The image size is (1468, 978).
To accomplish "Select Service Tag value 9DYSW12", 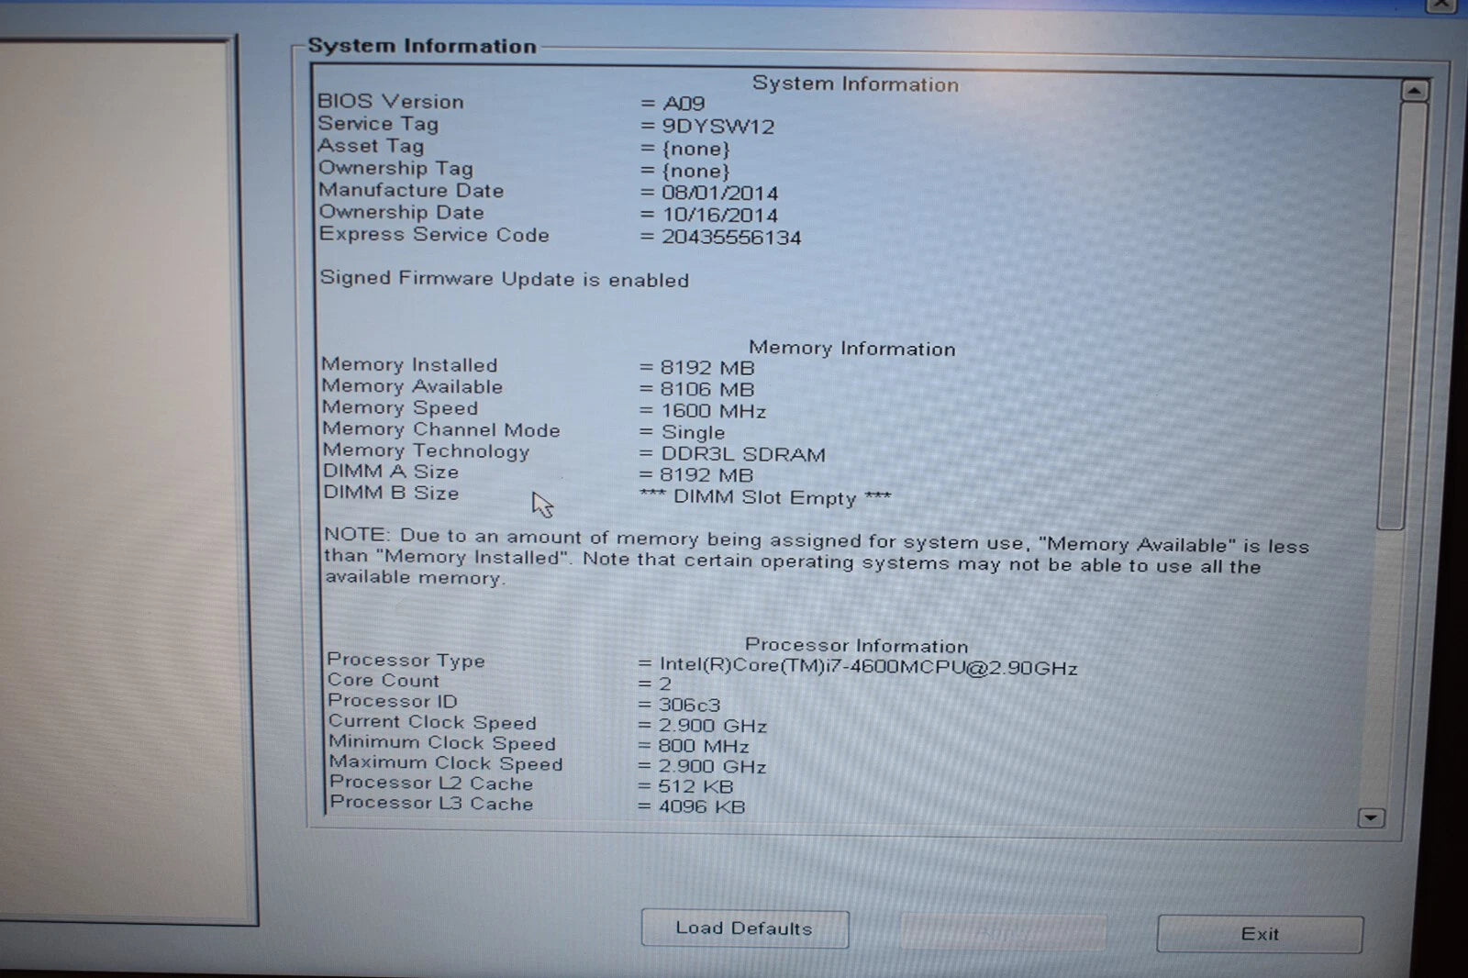I will 718,127.
